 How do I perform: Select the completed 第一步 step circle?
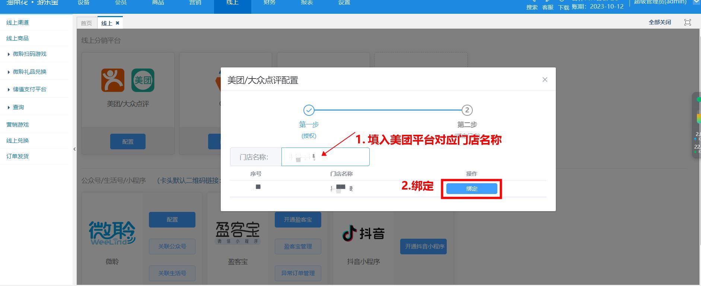309,110
